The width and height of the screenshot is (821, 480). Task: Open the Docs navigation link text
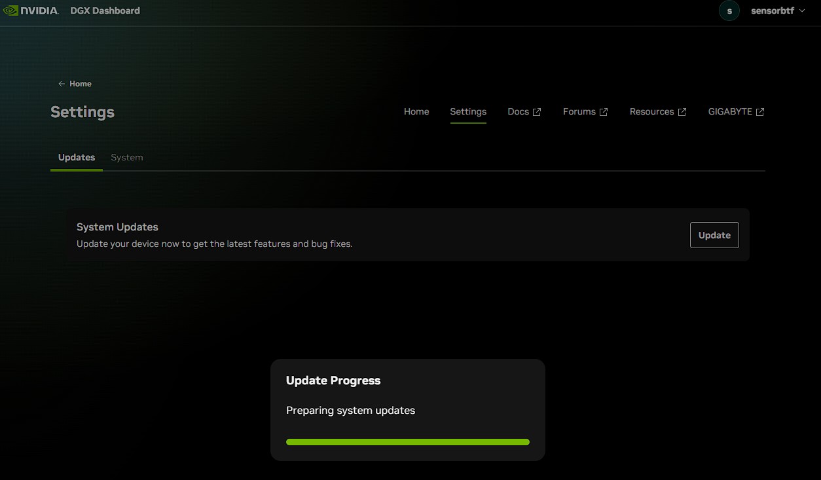click(518, 112)
